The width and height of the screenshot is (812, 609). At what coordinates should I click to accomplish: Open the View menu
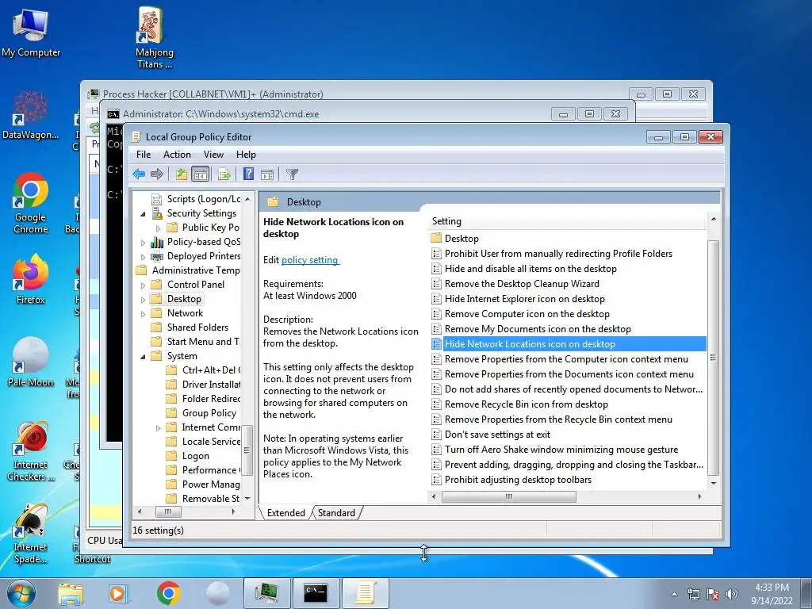[213, 155]
